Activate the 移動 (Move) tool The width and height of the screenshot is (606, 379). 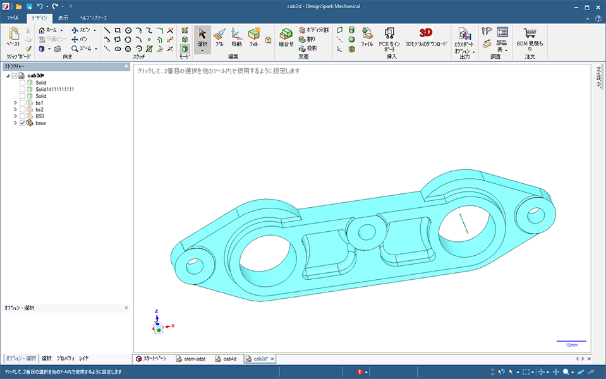click(236, 37)
